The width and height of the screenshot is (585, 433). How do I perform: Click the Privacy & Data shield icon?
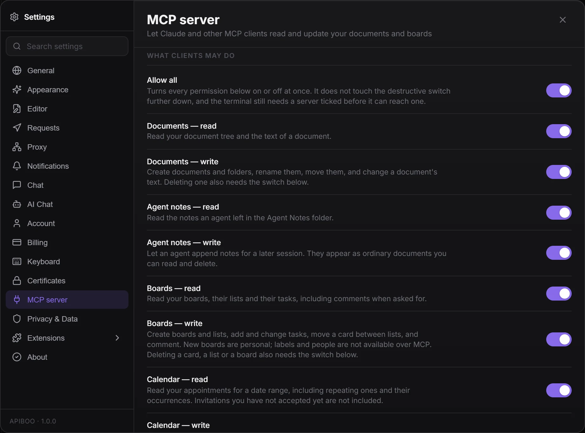click(17, 319)
